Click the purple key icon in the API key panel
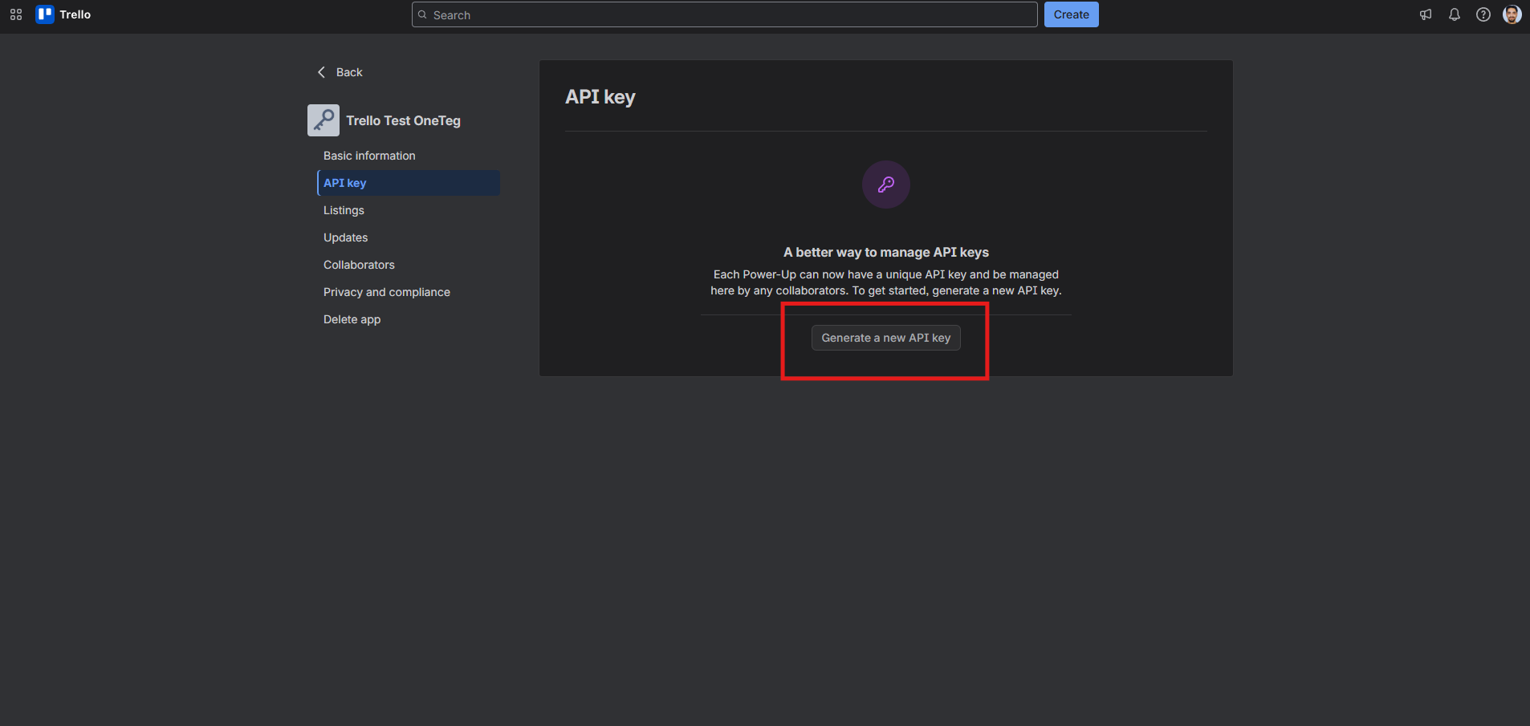This screenshot has width=1530, height=726. tap(886, 185)
